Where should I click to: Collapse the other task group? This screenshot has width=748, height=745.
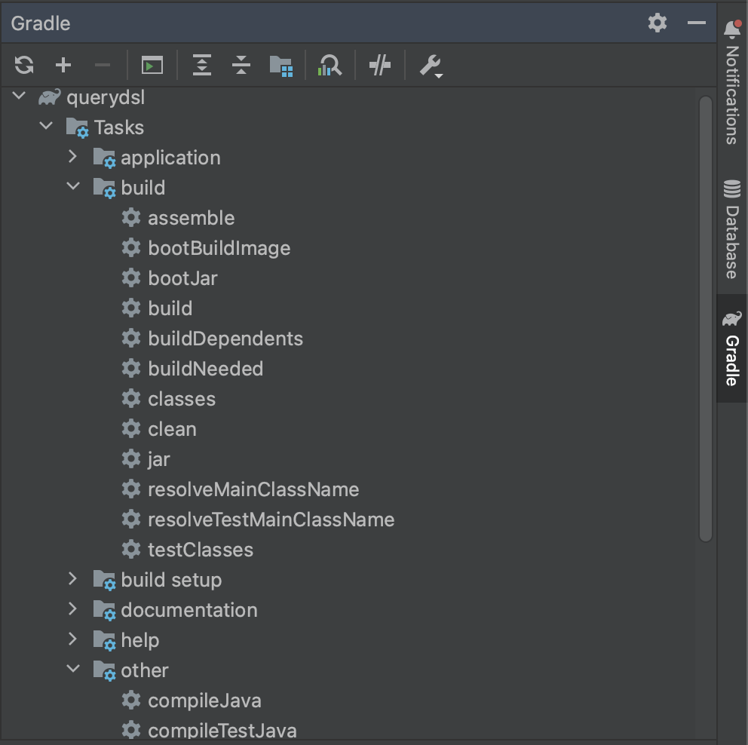73,669
